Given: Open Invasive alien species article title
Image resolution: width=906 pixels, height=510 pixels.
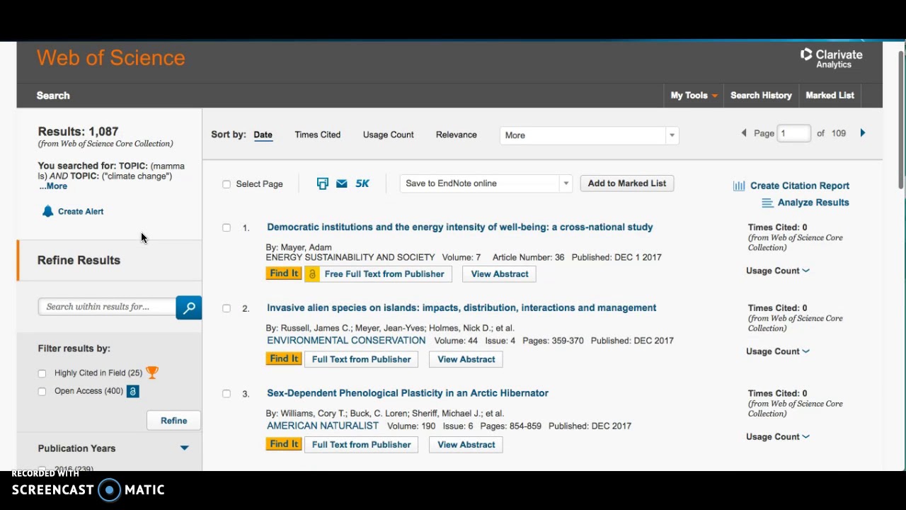Looking at the screenshot, I should [x=461, y=308].
